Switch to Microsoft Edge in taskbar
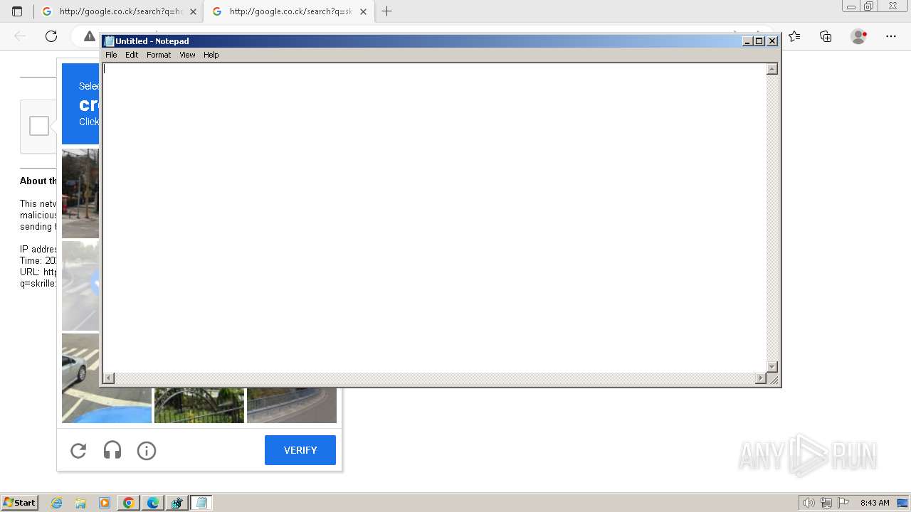 pyautogui.click(x=153, y=503)
